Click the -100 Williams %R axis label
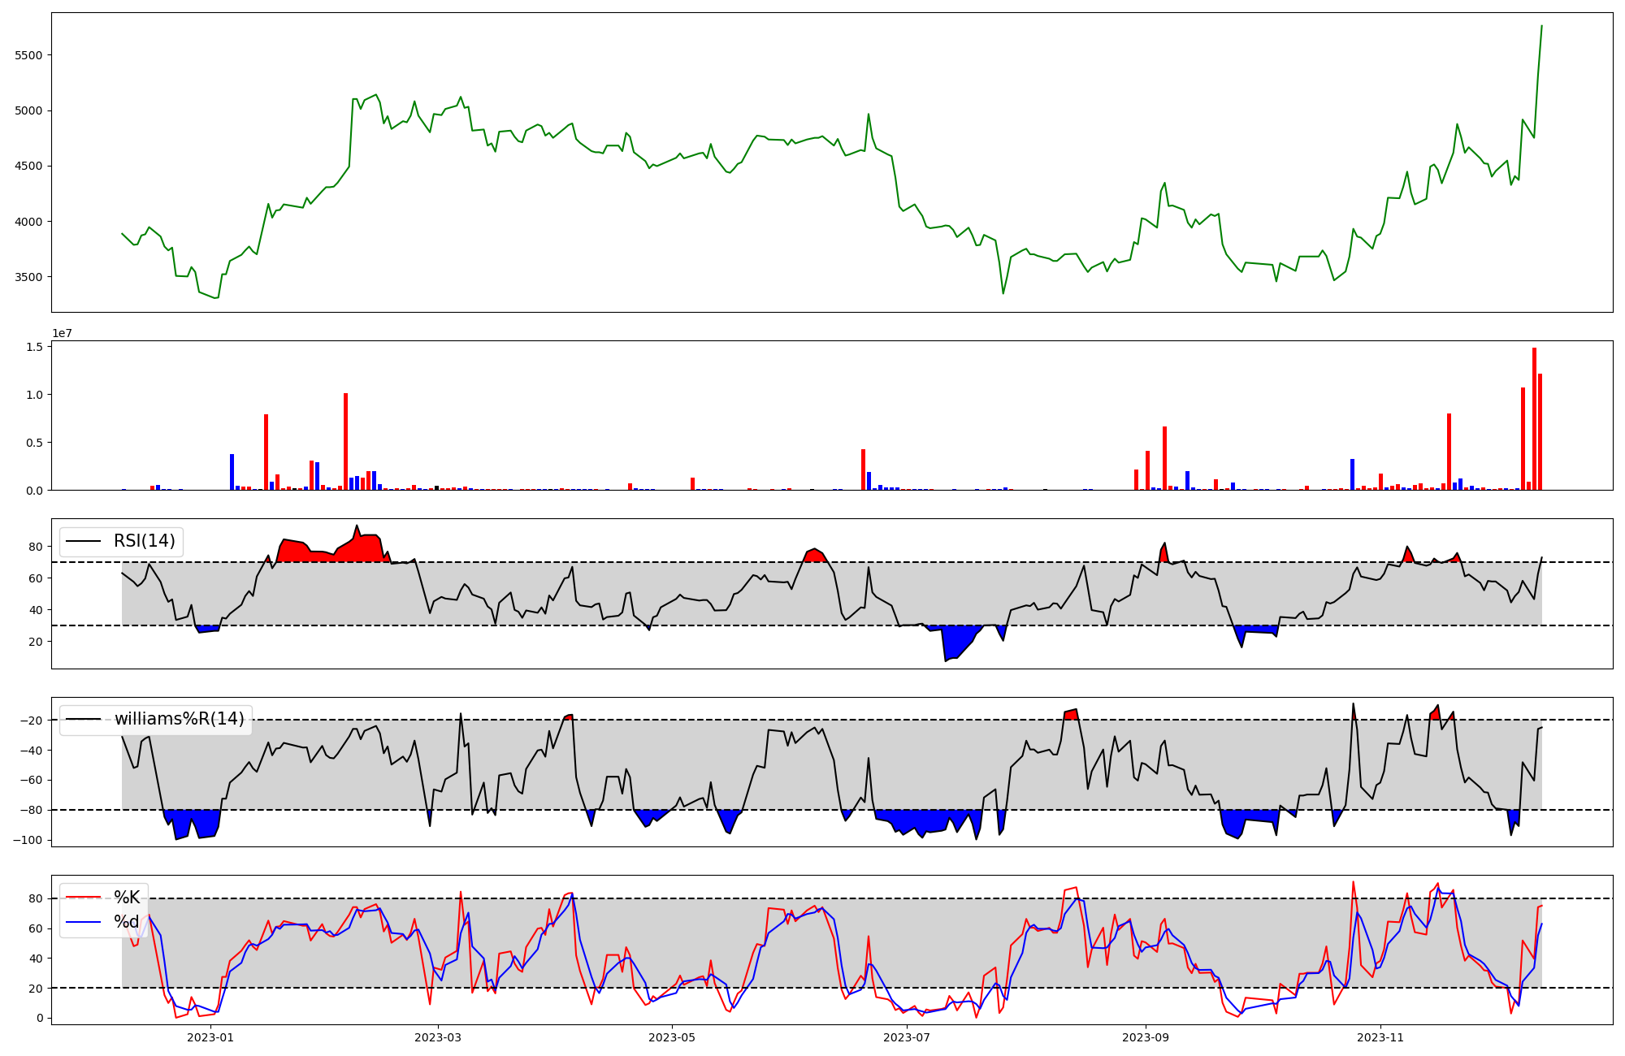 (x=26, y=840)
